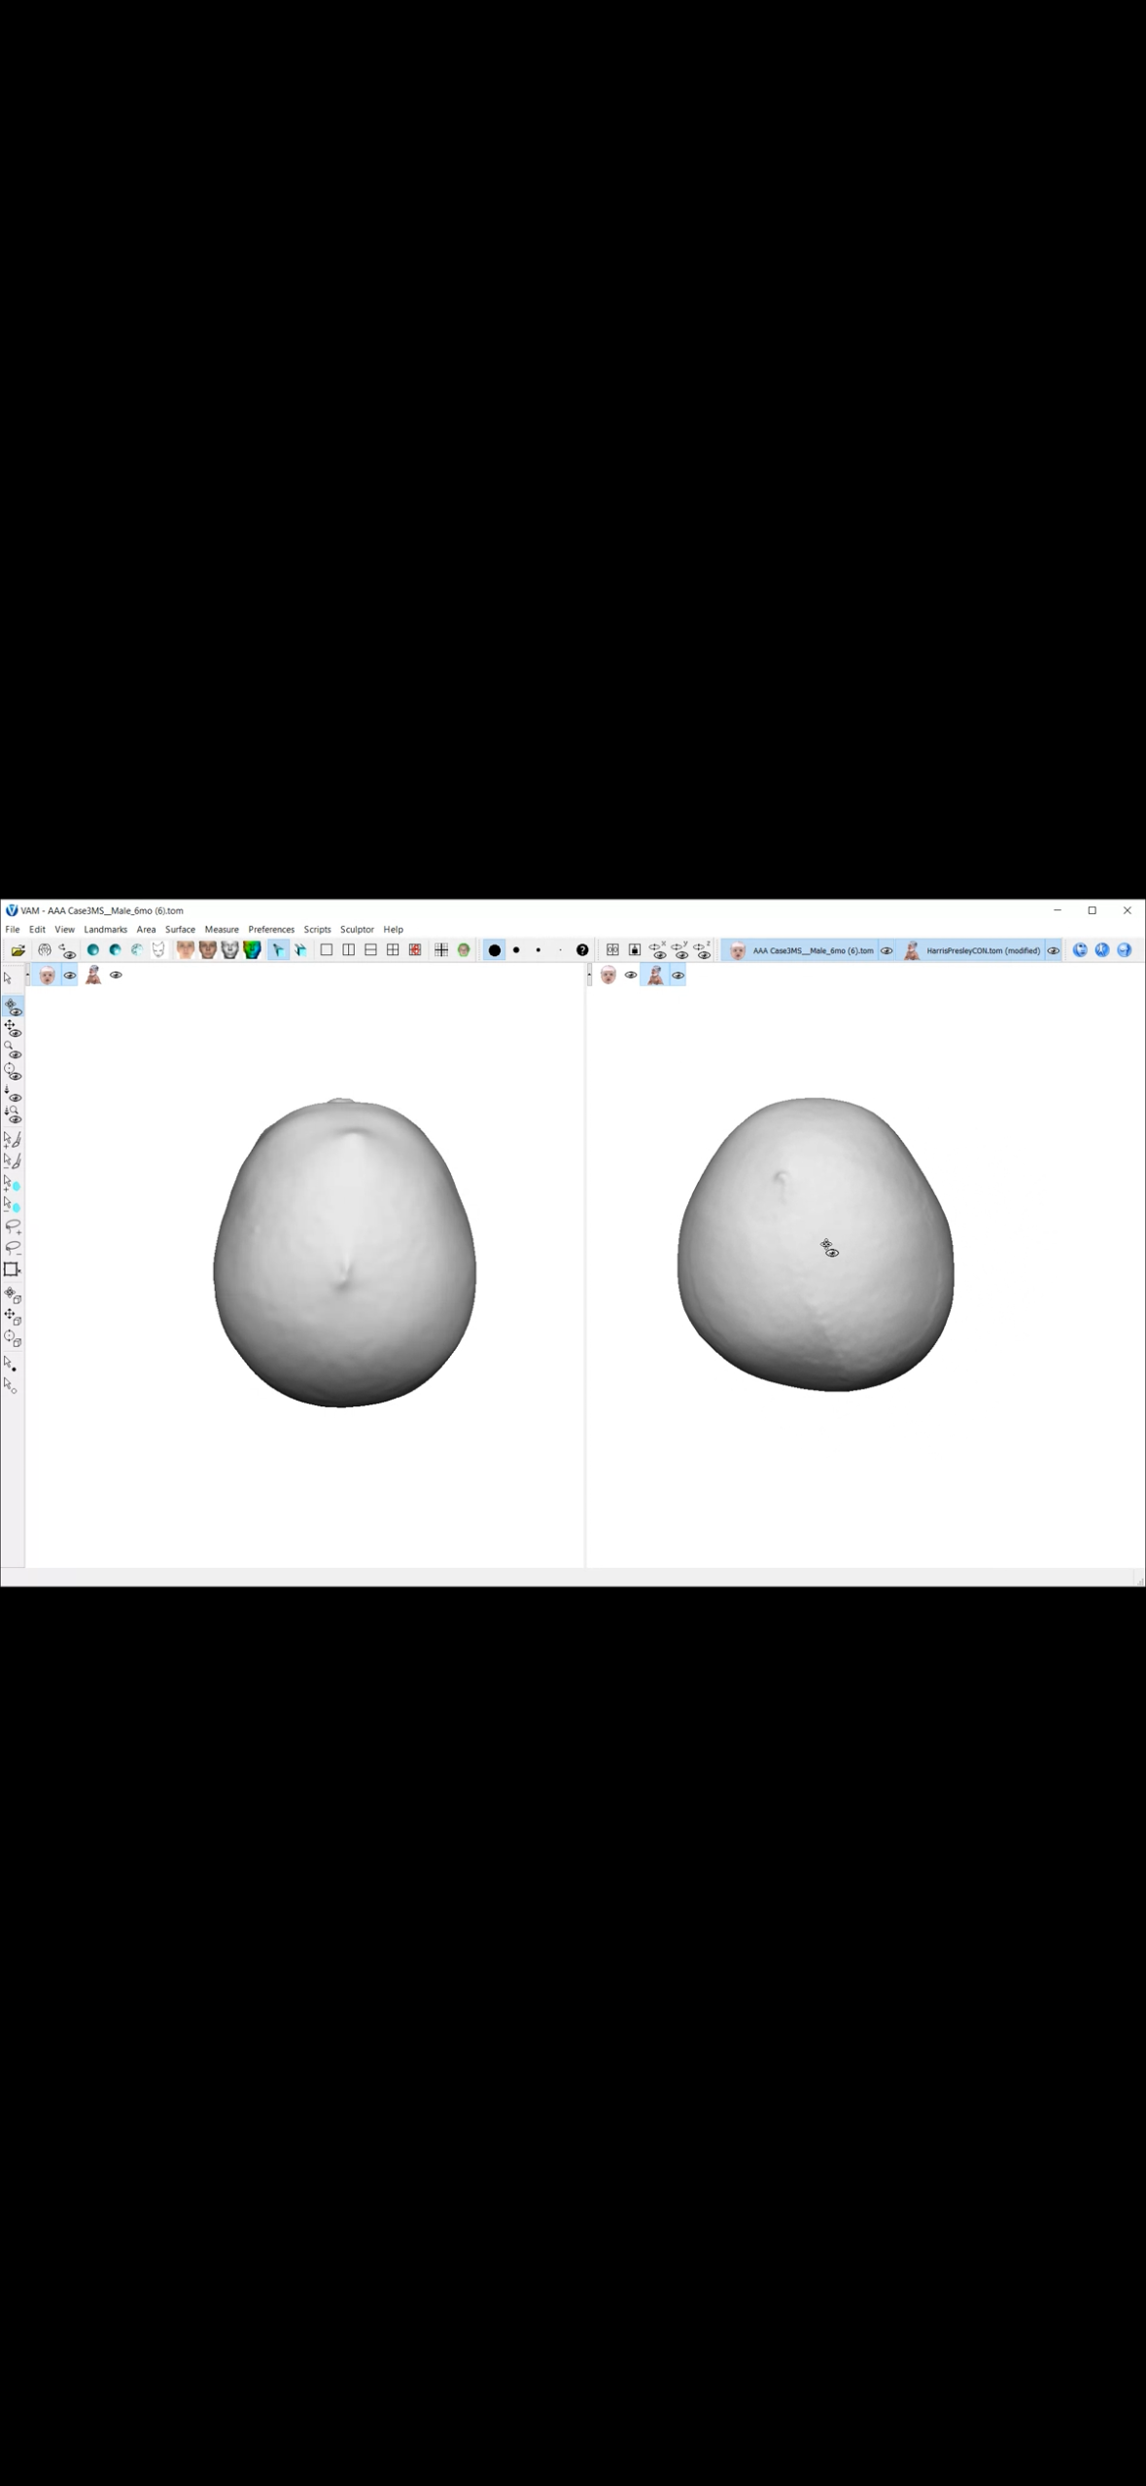Select the rectangle selection tool
Viewport: 1146px width, 2486px height.
pos(12,1269)
